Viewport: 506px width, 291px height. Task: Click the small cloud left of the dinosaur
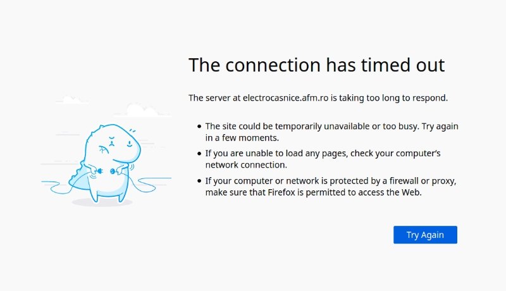click(72, 99)
